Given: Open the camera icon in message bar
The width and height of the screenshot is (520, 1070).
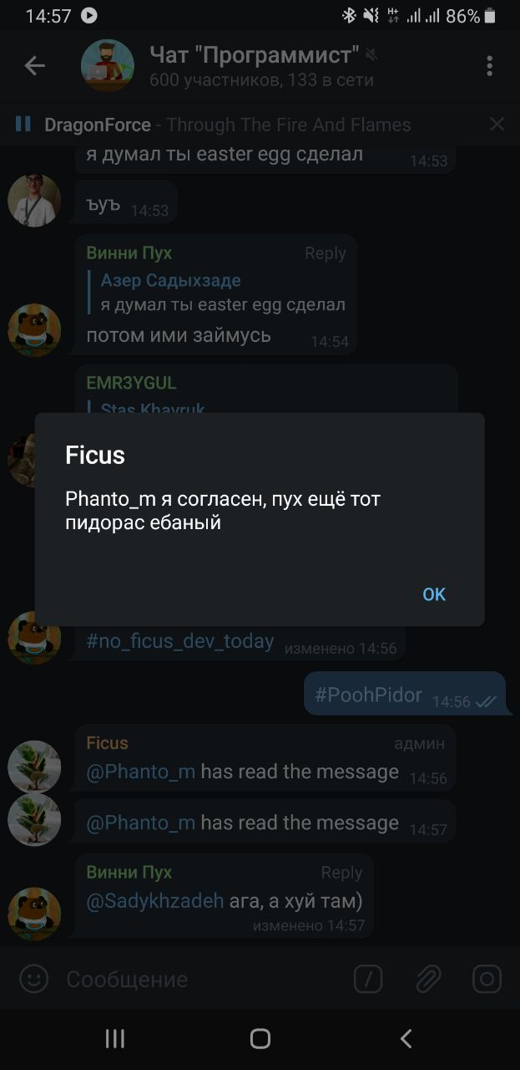Looking at the screenshot, I should [x=487, y=978].
